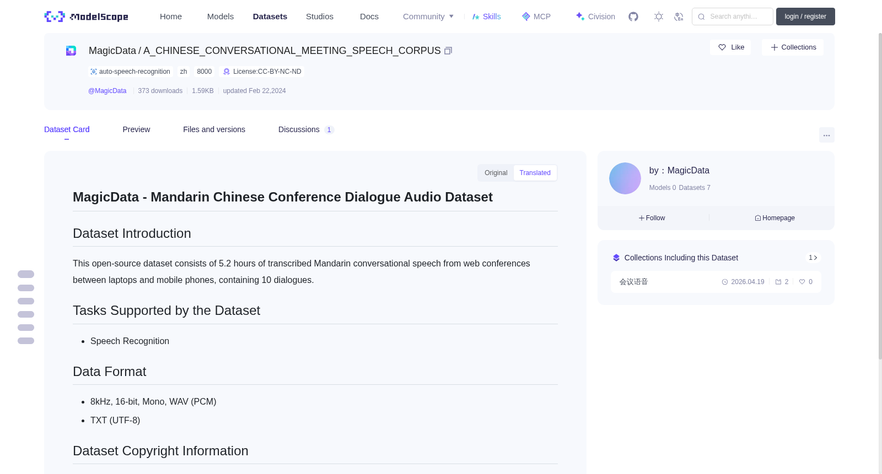Click the dataset avatar icon beside the title
Screen dimensions: 882x474
71,51
